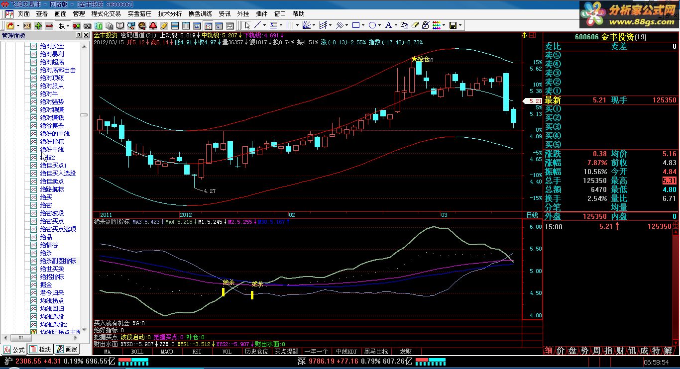This screenshot has width=680, height=369.
Task: Pin the 管理面板 panel
Action: pyautogui.click(x=78, y=35)
